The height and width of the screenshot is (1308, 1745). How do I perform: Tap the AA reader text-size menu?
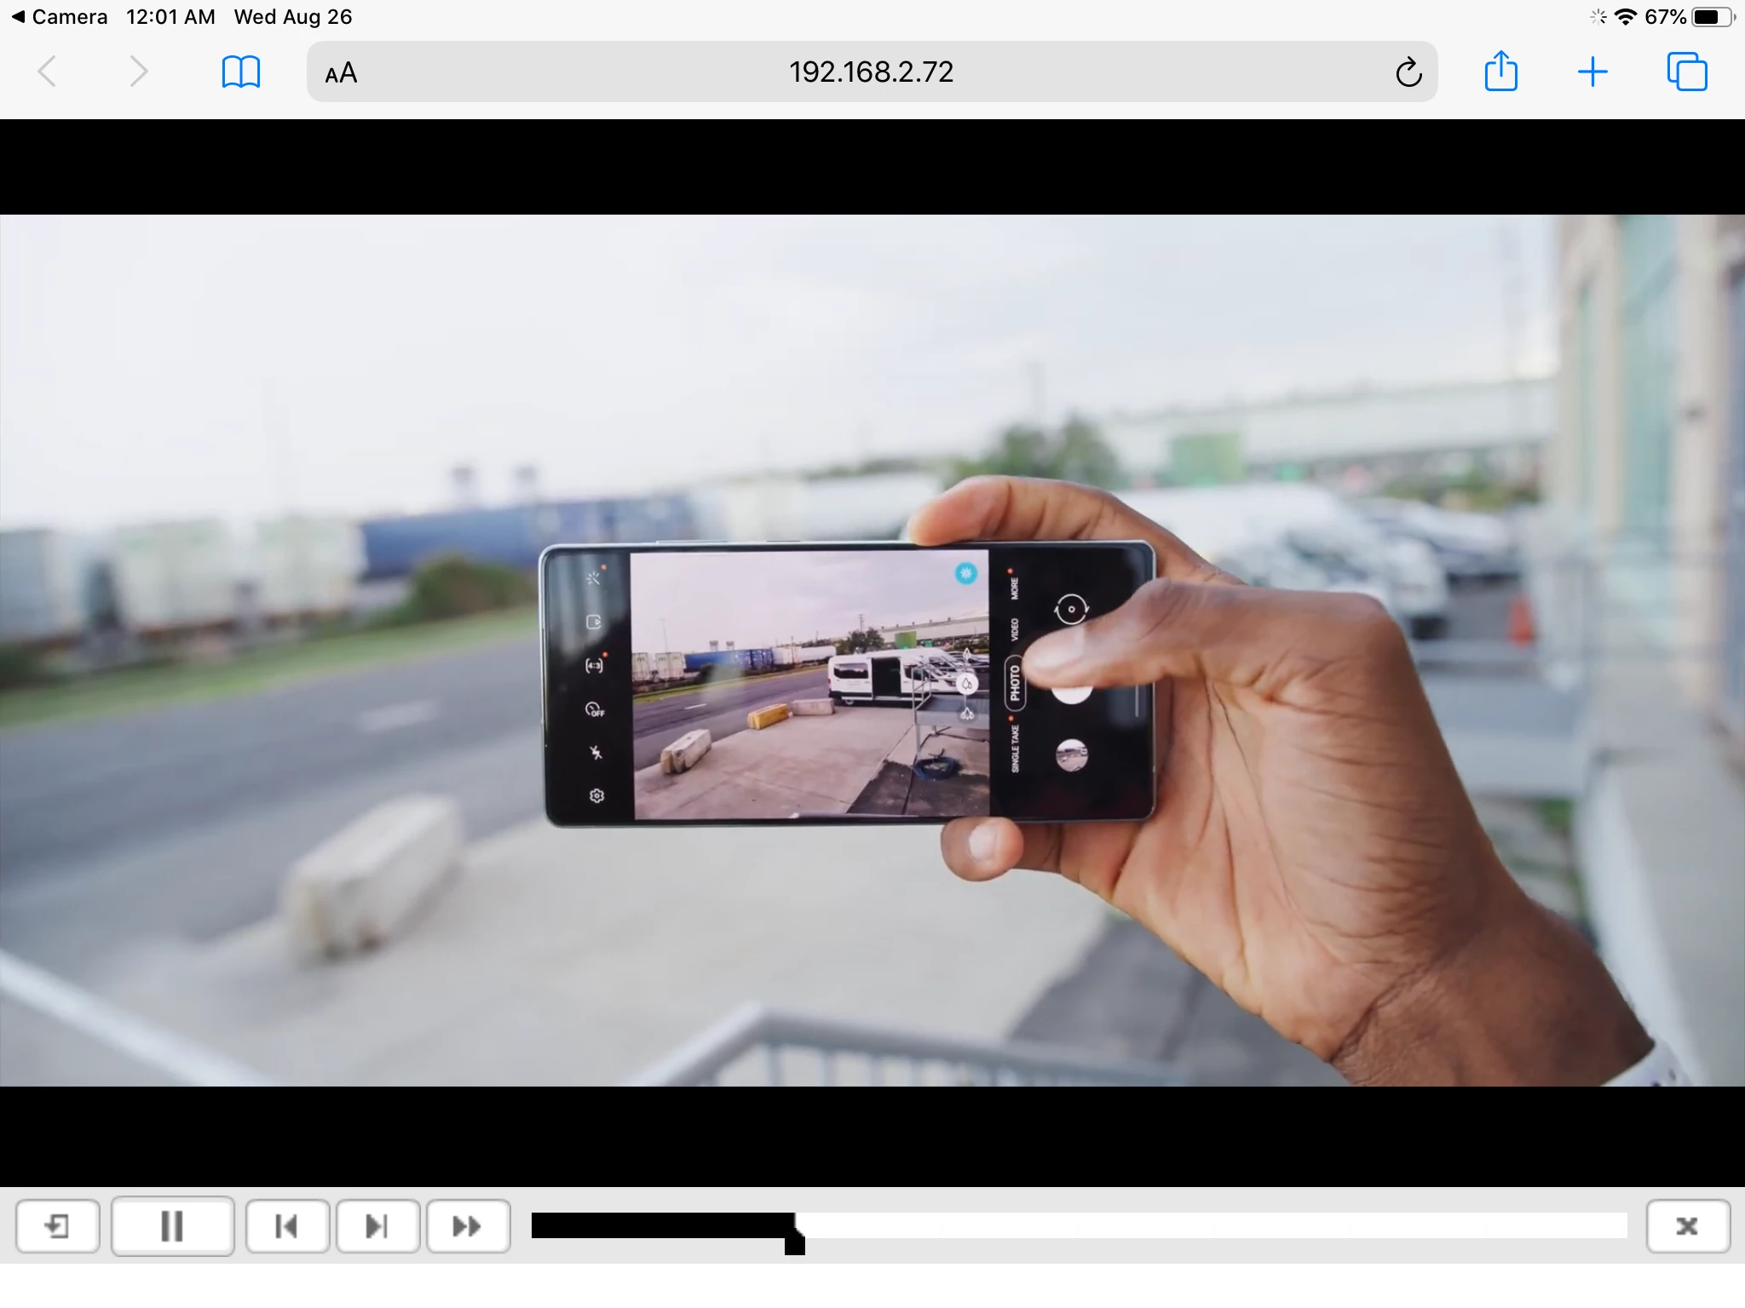(341, 73)
